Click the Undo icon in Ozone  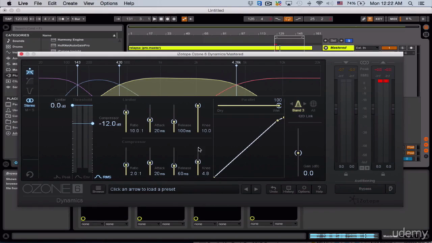[x=273, y=189]
